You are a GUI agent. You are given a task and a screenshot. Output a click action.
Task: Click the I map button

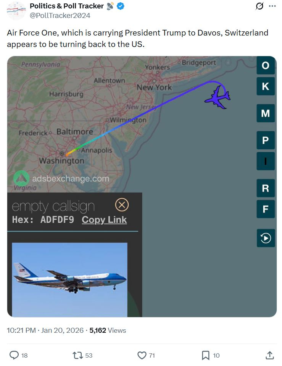[x=266, y=161]
